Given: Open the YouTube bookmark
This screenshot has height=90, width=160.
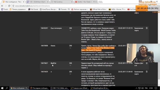Looking at the screenshot, I should [131, 9].
